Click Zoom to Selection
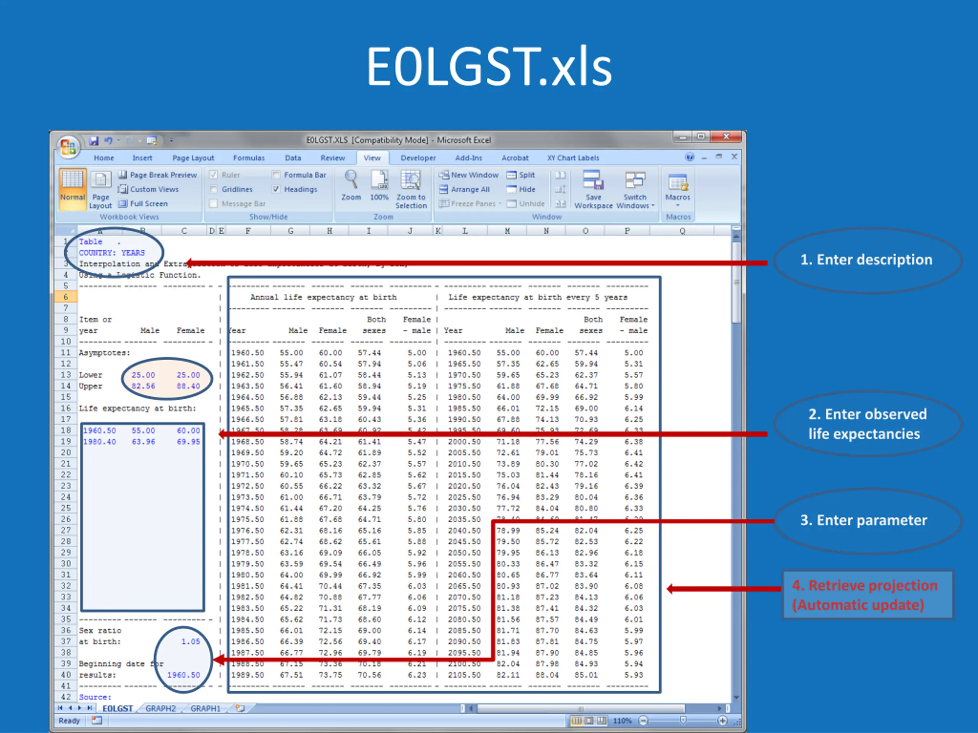Viewport: 978px width, 733px height. (411, 189)
